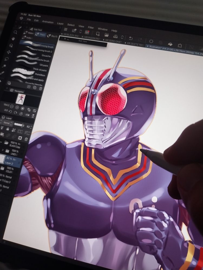The image size is (203, 270).
Task: Click the layer opacity 82 stepper arrows
Action: (31, 127)
